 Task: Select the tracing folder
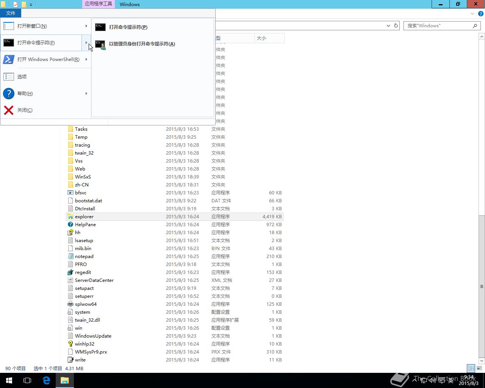(83, 145)
